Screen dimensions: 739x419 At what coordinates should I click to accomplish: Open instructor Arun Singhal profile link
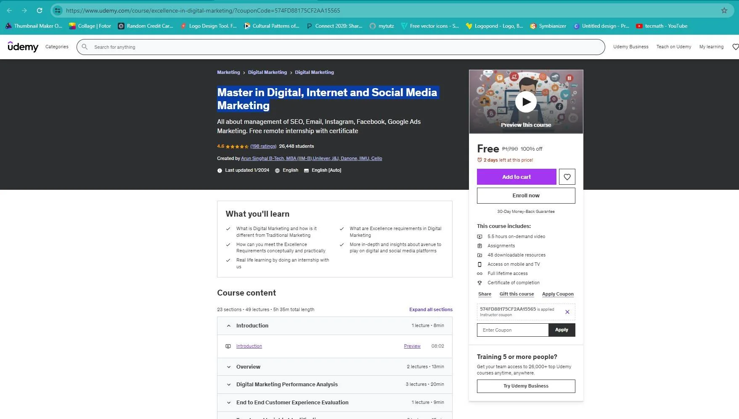point(311,158)
